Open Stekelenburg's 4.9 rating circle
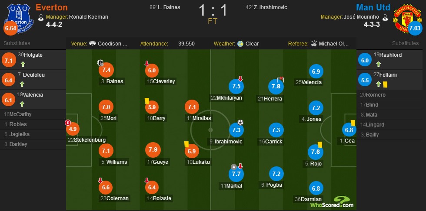The width and height of the screenshot is (426, 211). click(73, 129)
